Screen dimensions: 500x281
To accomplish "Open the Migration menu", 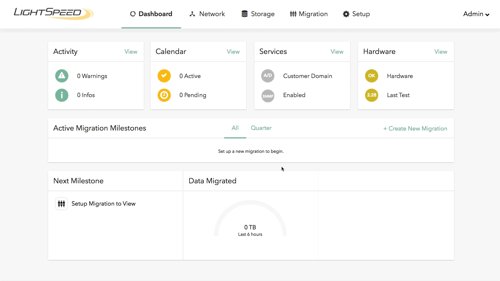I will (309, 14).
